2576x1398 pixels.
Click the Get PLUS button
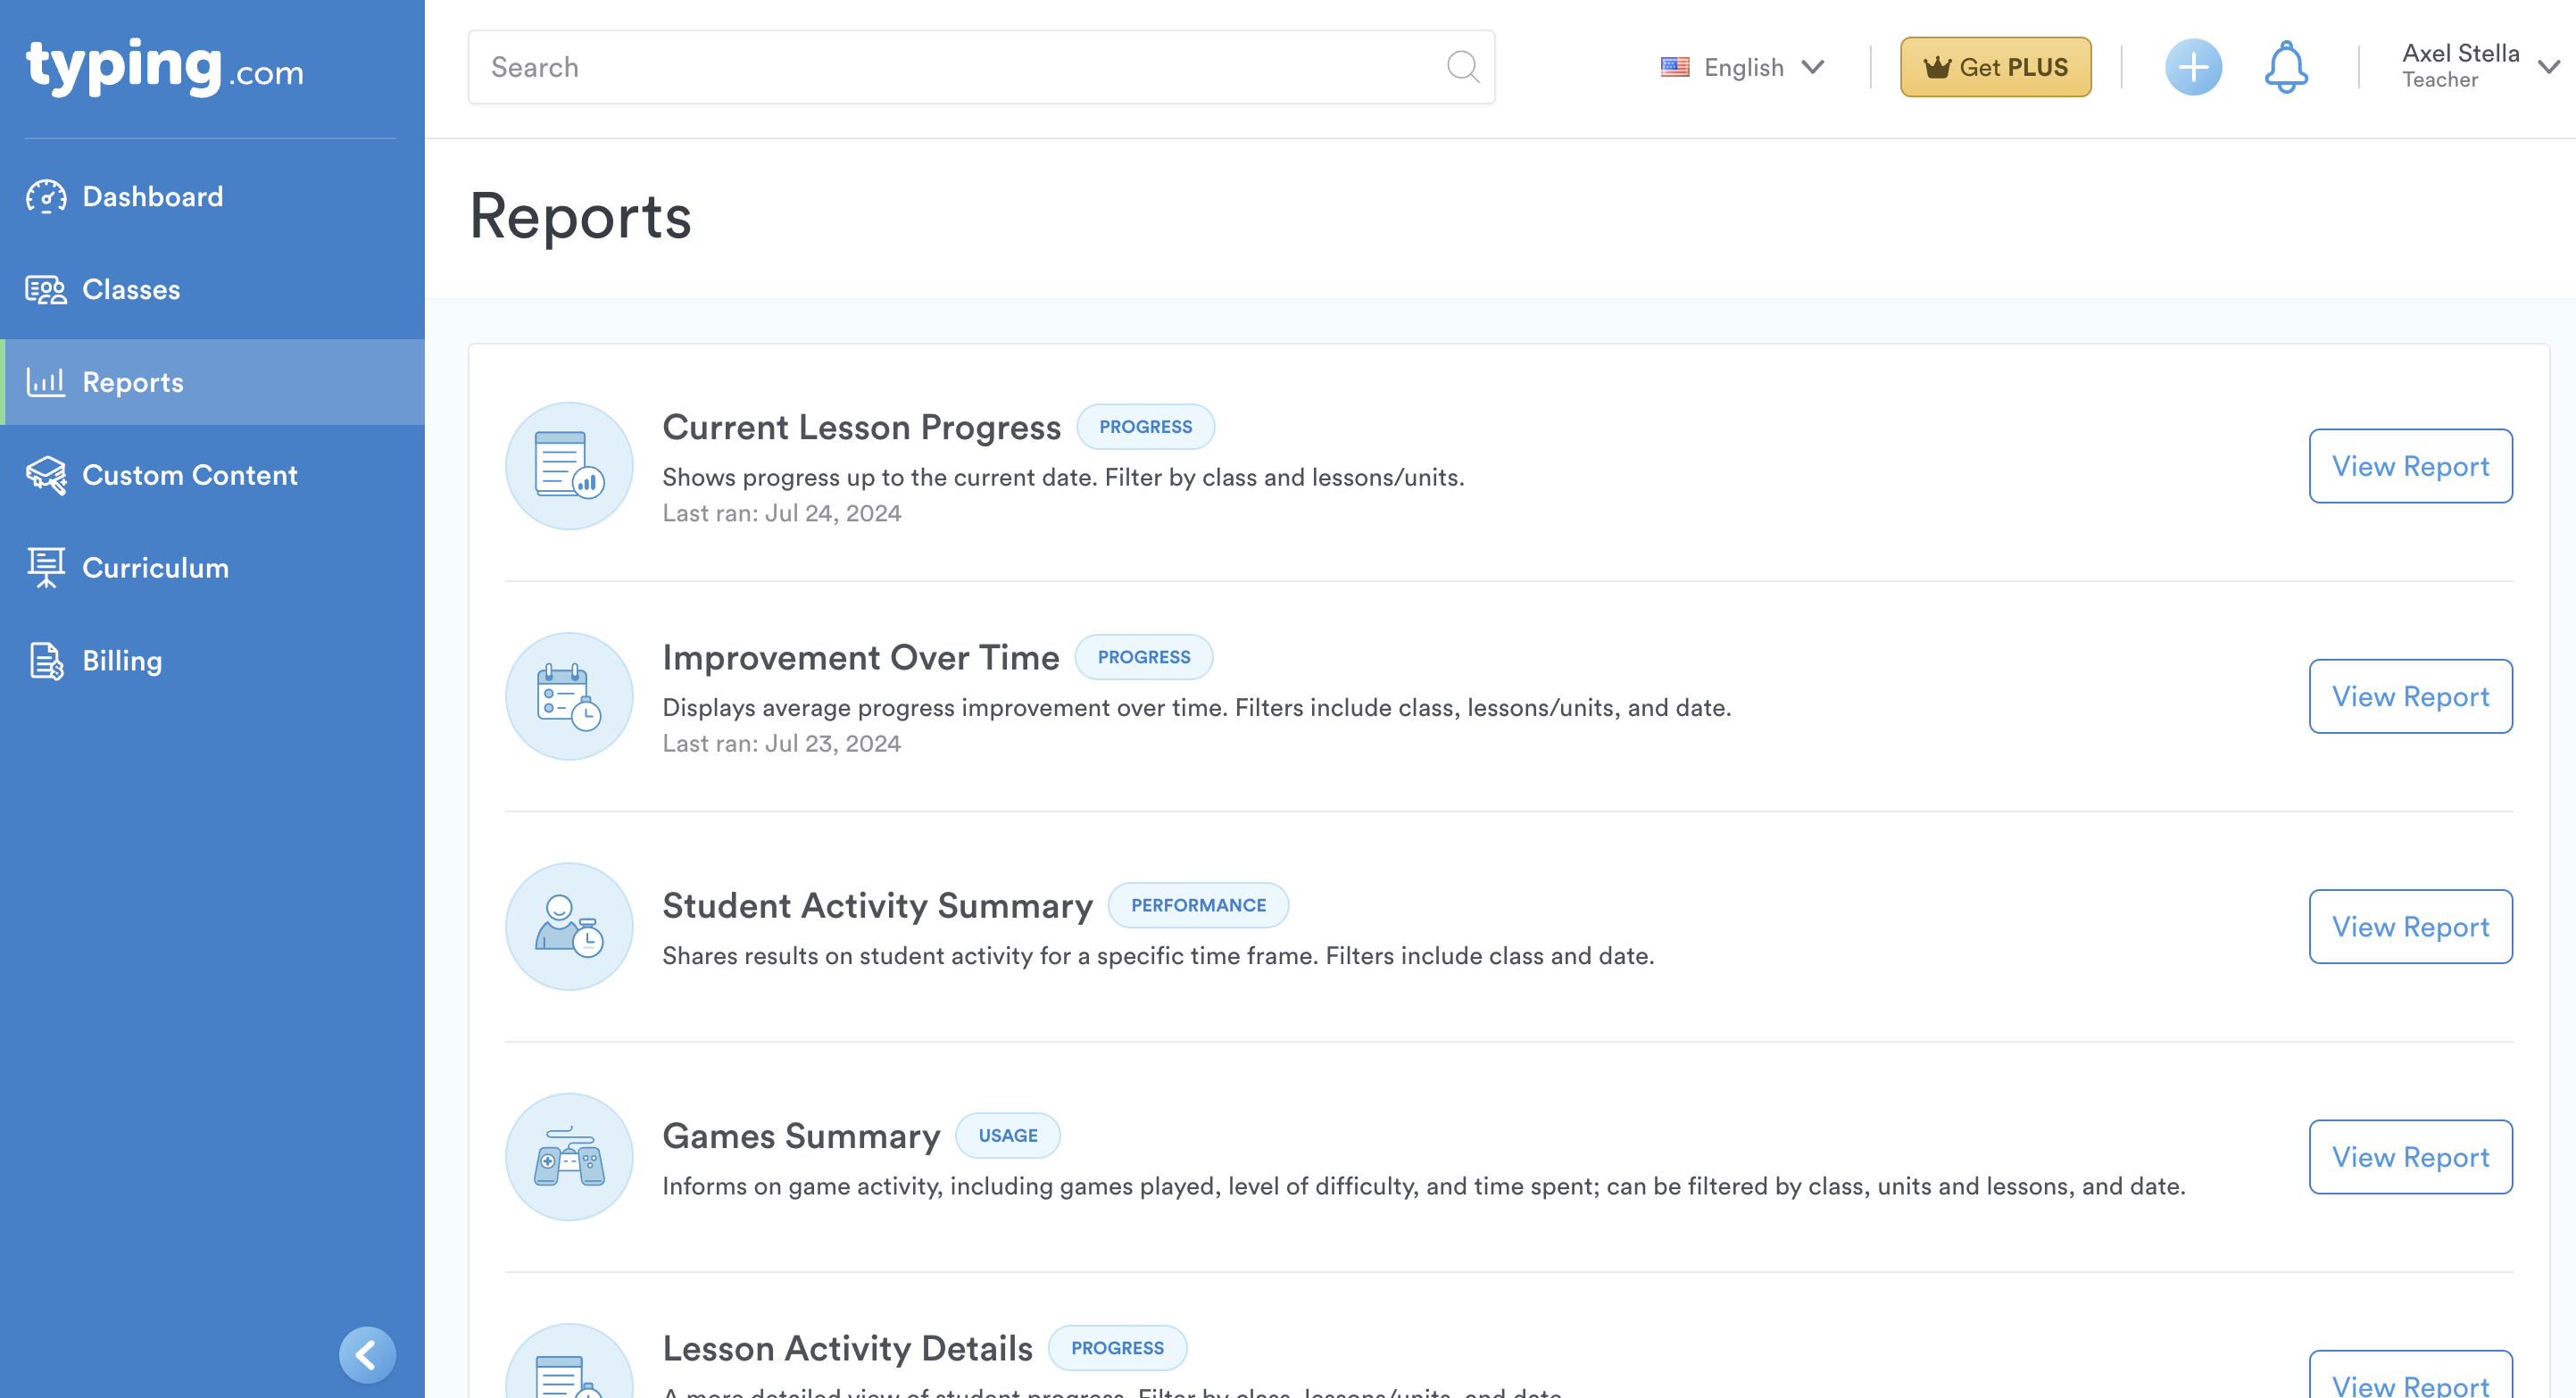coord(1995,67)
